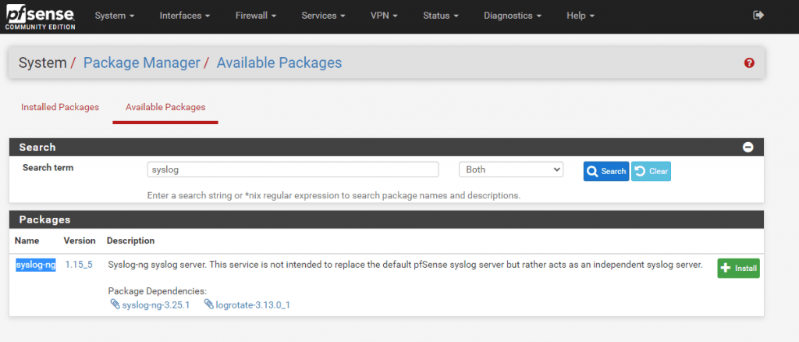The image size is (799, 342).
Task: Click the Package Manager breadcrumb link
Action: point(142,63)
